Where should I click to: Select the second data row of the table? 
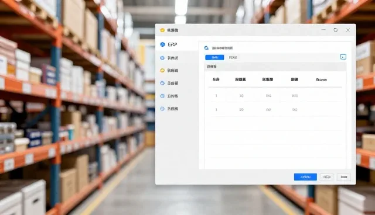click(275, 110)
